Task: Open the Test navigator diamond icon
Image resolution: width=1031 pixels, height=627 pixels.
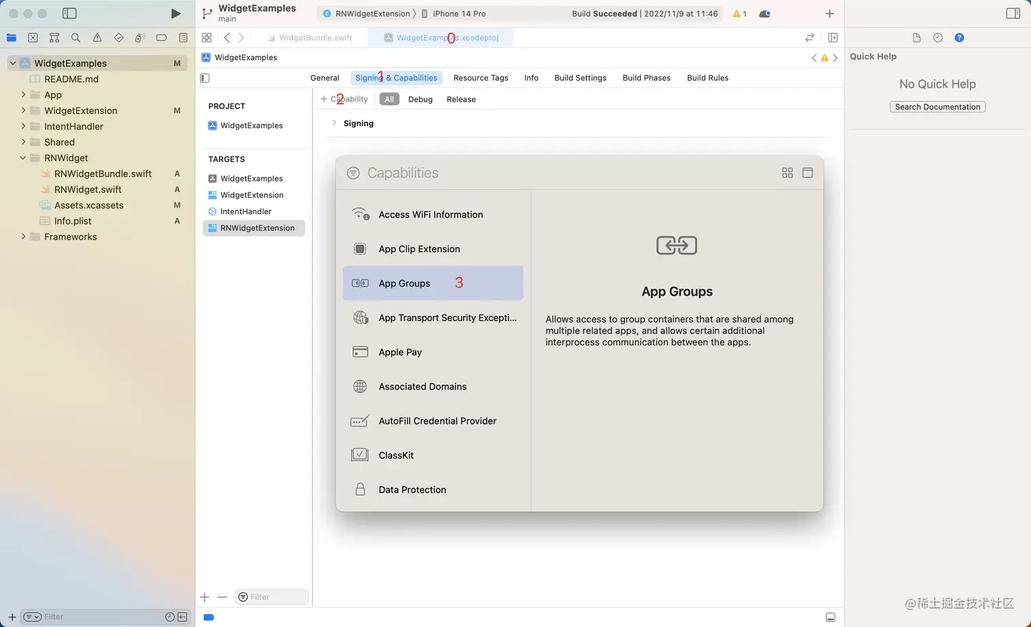Action: [119, 38]
